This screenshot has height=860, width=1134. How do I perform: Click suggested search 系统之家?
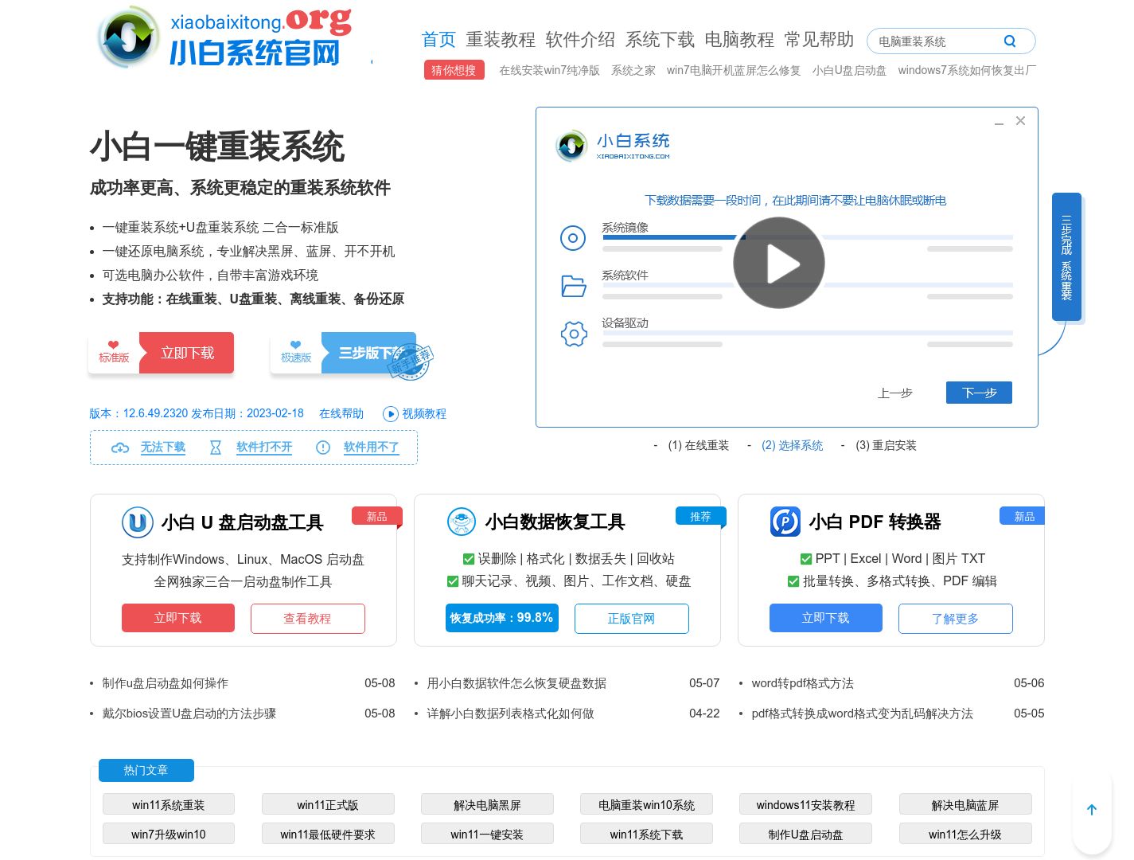click(633, 71)
